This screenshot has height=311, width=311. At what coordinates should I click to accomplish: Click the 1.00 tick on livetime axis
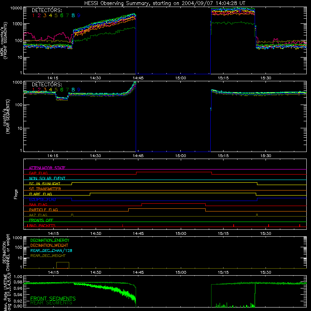(x=18, y=277)
